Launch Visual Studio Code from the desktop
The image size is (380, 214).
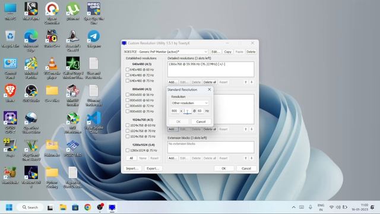tap(94, 122)
